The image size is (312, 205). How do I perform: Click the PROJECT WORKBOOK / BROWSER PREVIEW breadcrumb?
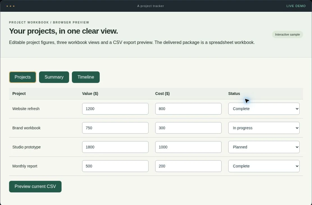(x=49, y=22)
